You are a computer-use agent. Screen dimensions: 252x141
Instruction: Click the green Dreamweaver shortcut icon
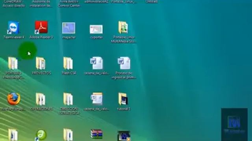41,135
